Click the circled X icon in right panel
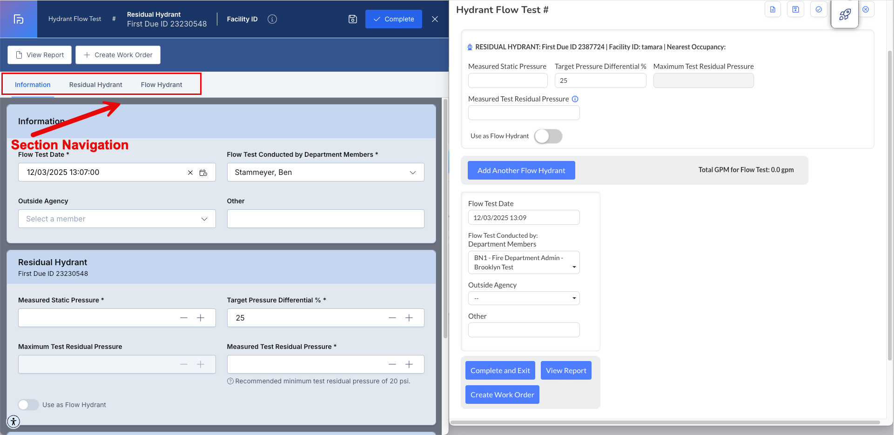The image size is (895, 435). pyautogui.click(x=866, y=9)
